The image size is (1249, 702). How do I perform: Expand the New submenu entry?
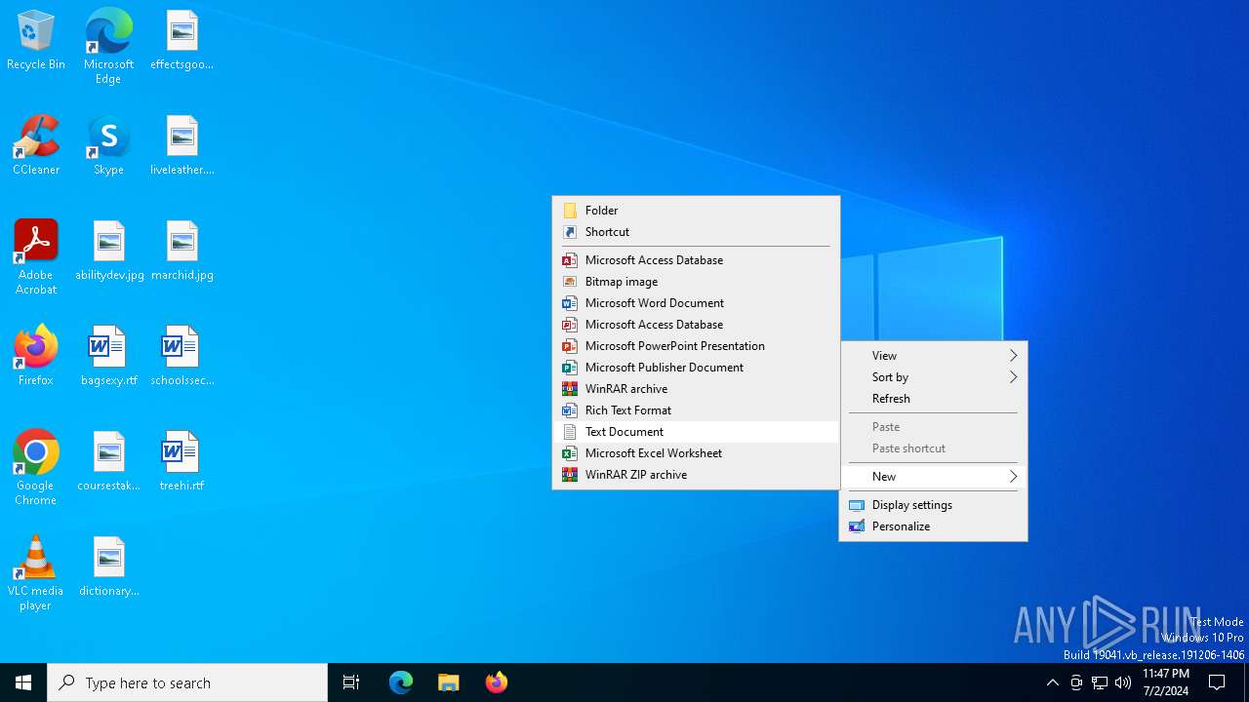(933, 477)
